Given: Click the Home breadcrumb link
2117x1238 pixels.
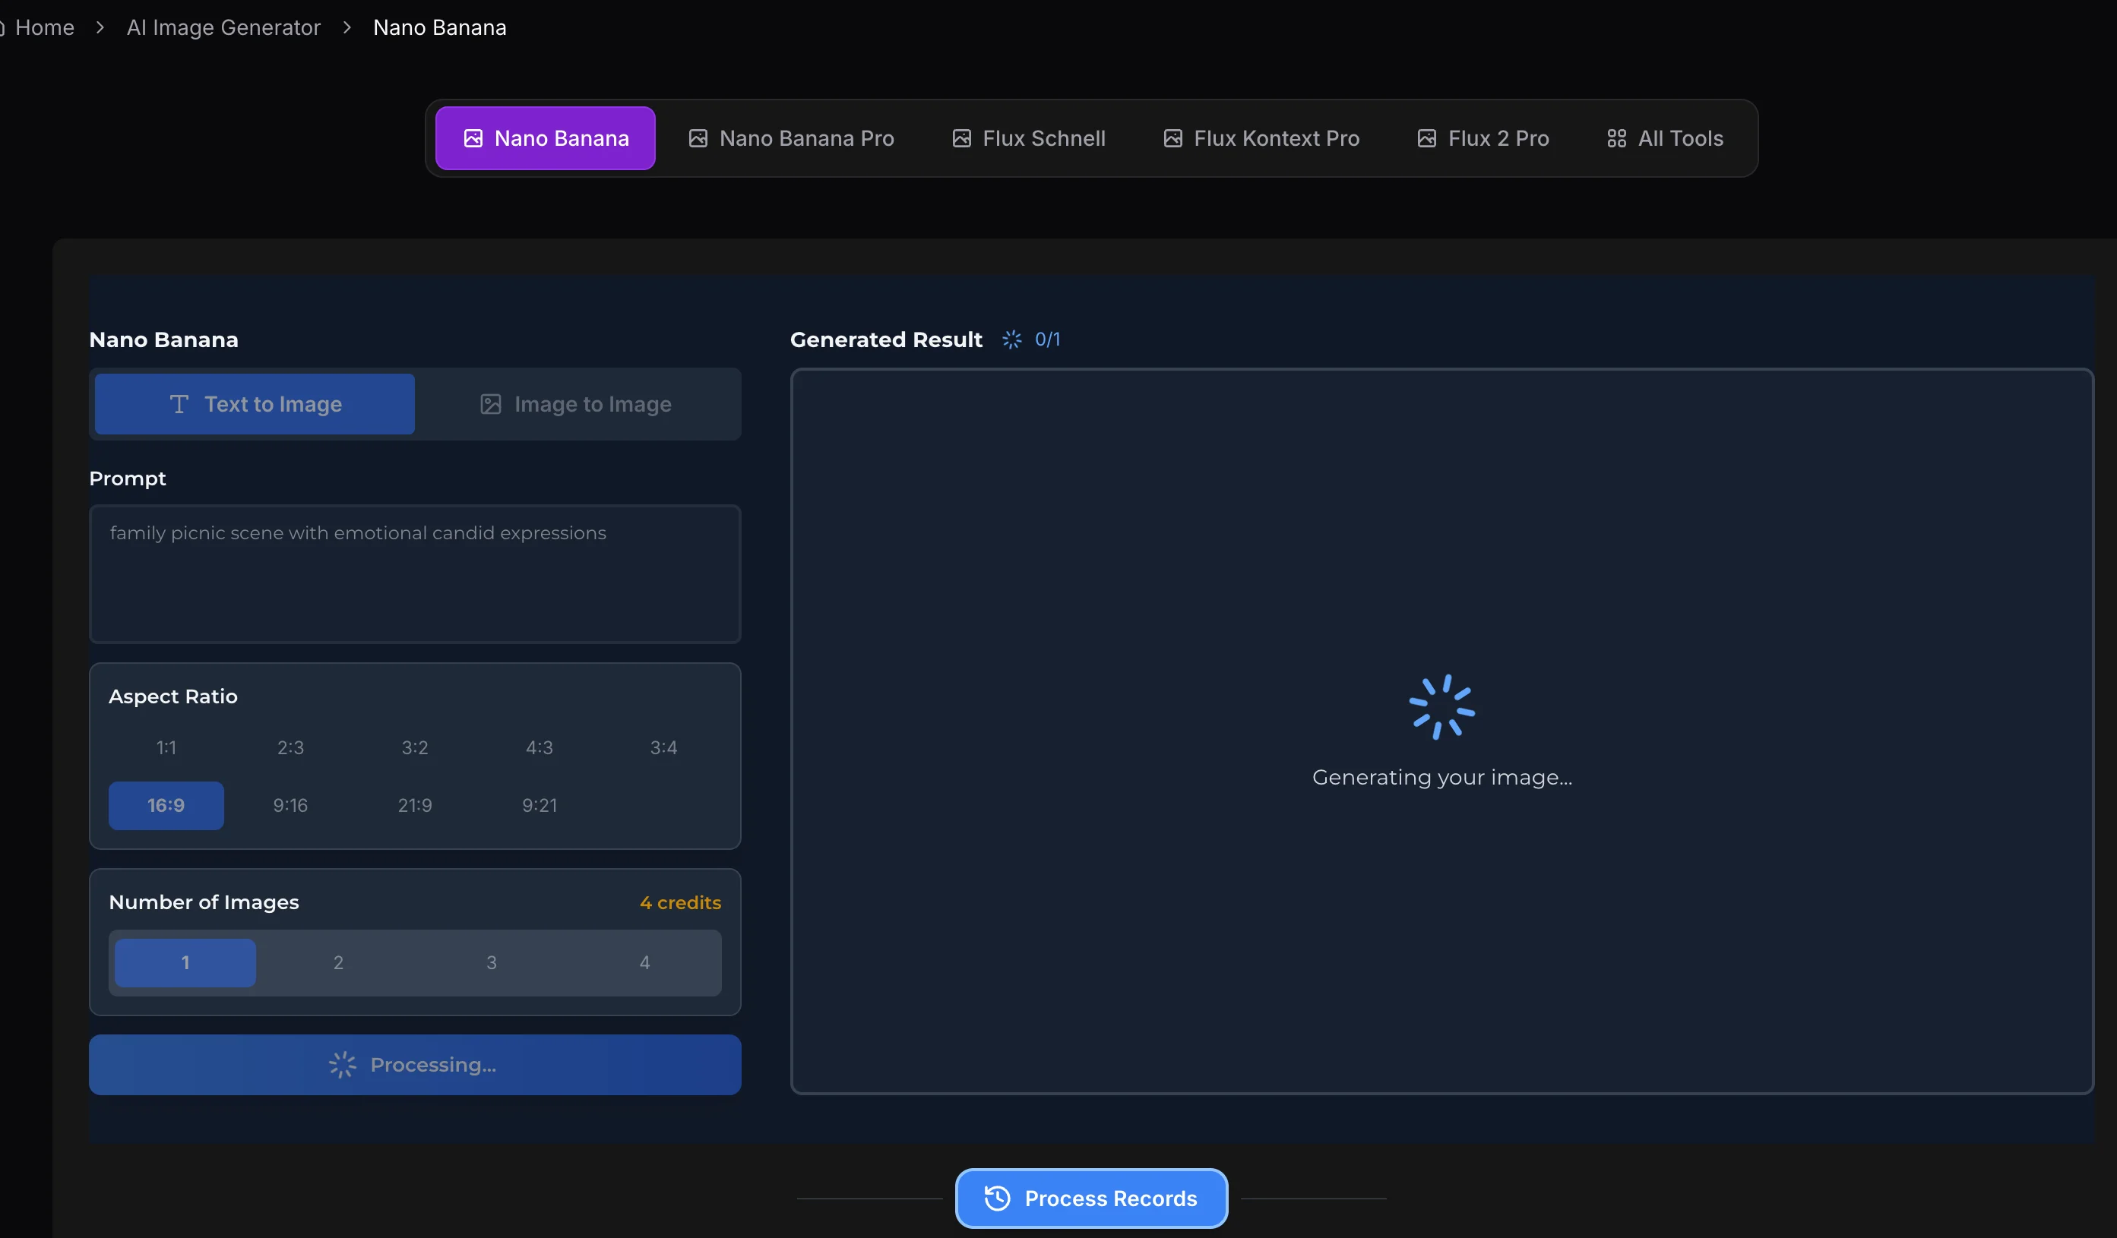Looking at the screenshot, I should (45, 27).
